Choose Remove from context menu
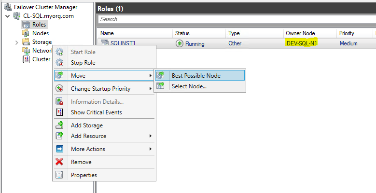 pyautogui.click(x=104, y=162)
